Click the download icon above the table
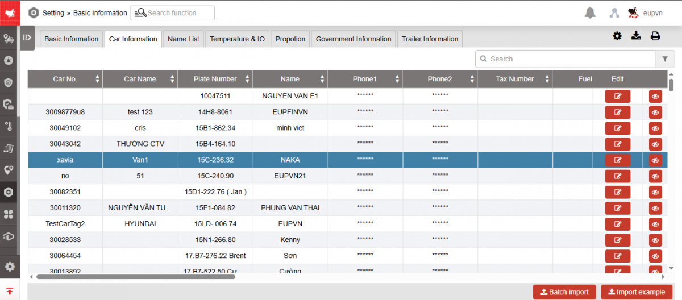This screenshot has width=682, height=300. pyautogui.click(x=637, y=36)
